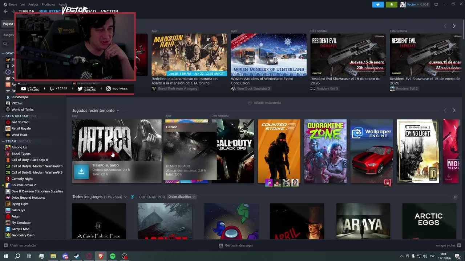
Task: Open the Ver menu
Action: [x=23, y=4]
